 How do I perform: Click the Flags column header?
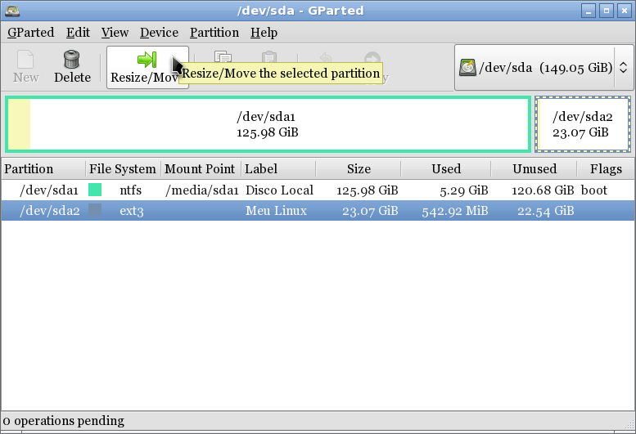tap(606, 169)
